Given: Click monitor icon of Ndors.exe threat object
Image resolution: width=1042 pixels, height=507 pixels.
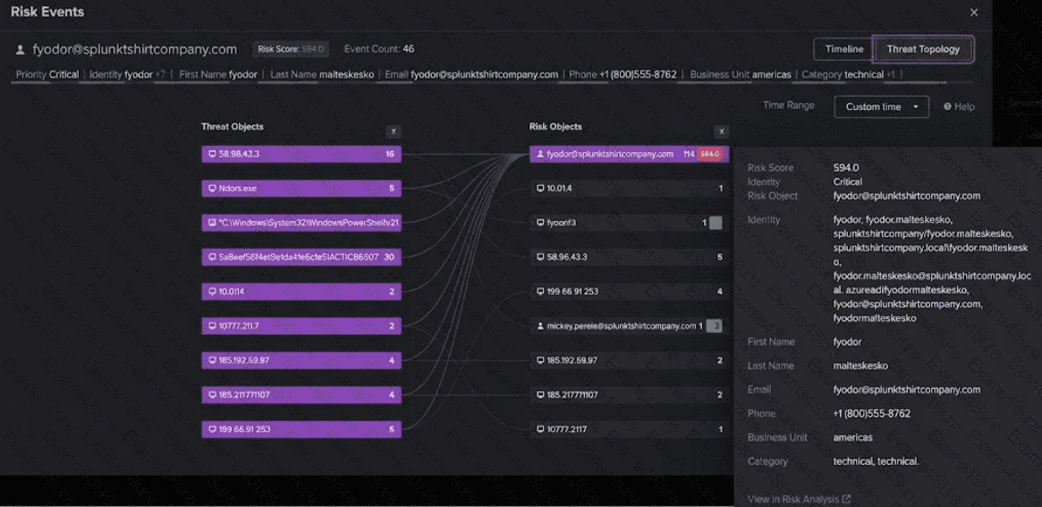Looking at the screenshot, I should tap(212, 189).
